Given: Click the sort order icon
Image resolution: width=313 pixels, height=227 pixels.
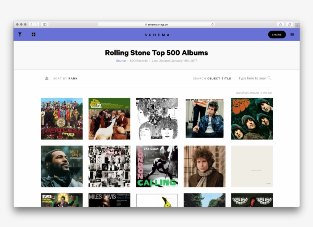Looking at the screenshot, I should [47, 78].
